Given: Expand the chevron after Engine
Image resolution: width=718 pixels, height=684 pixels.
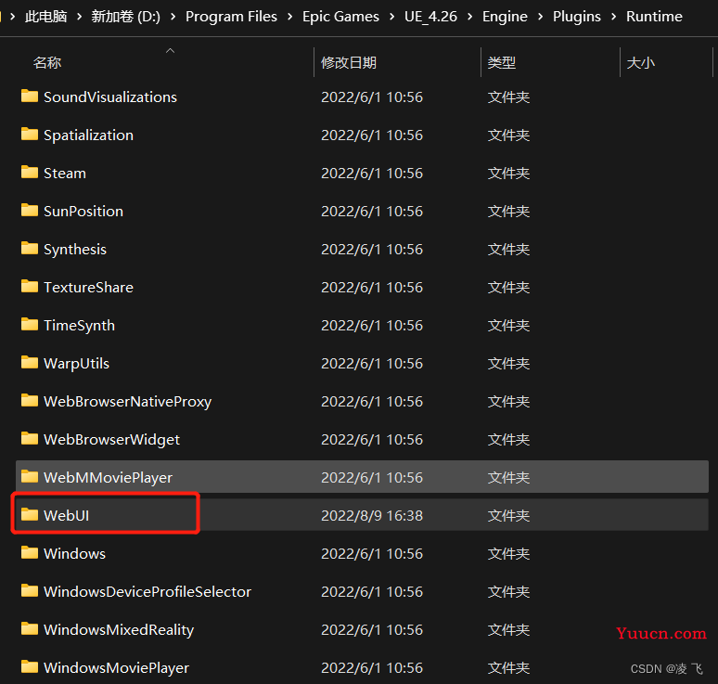Looking at the screenshot, I should (x=540, y=17).
